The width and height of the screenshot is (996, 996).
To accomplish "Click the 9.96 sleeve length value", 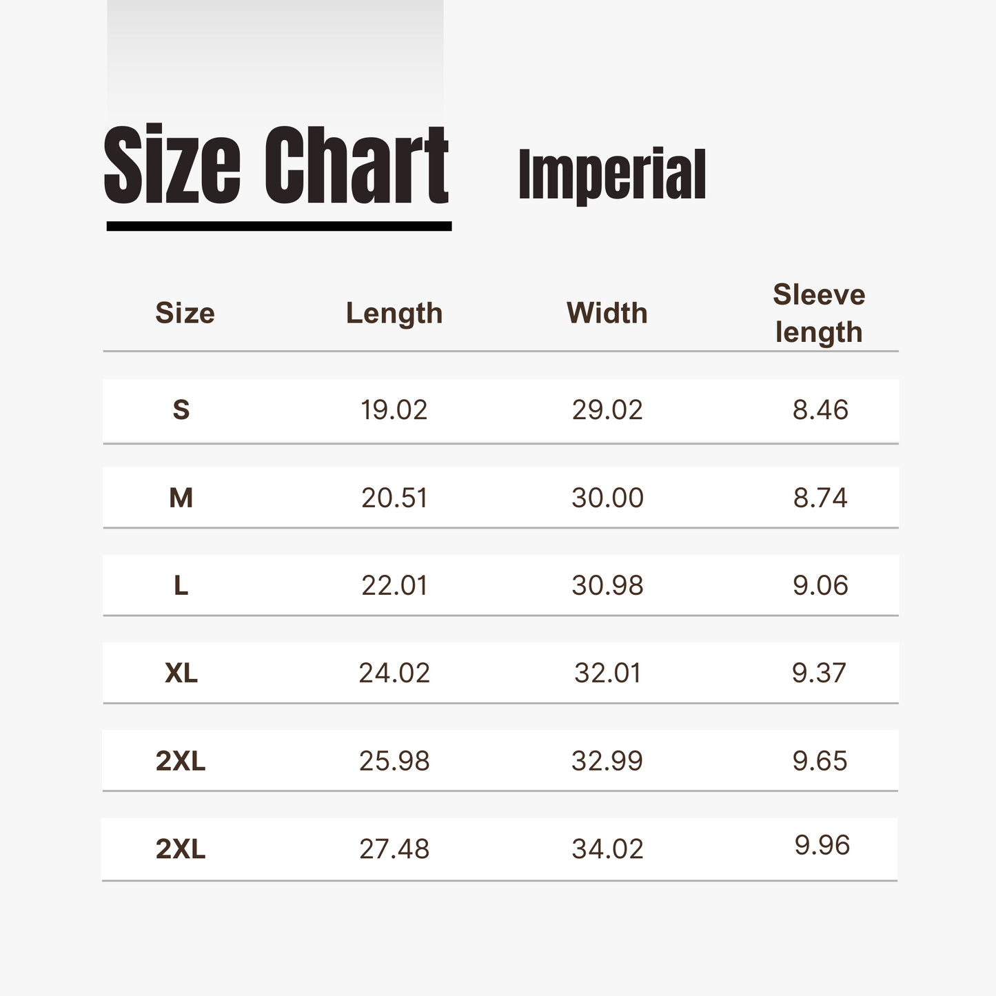I will click(x=822, y=846).
